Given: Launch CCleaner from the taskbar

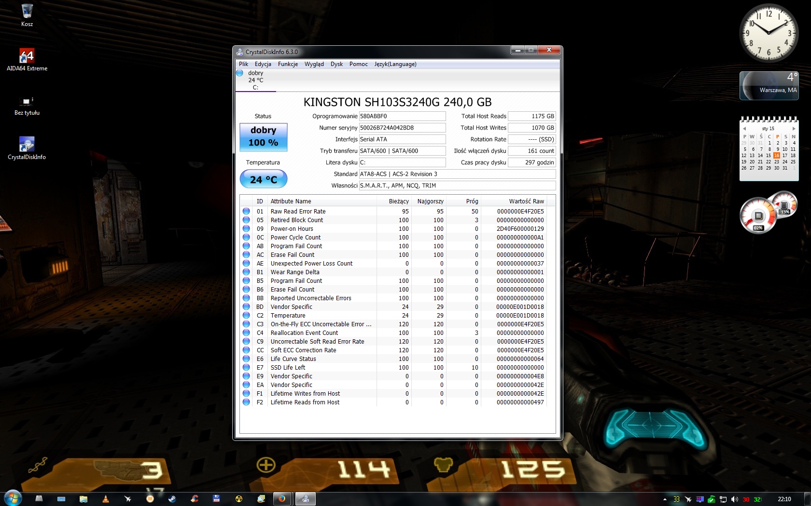Looking at the screenshot, I should tap(195, 499).
